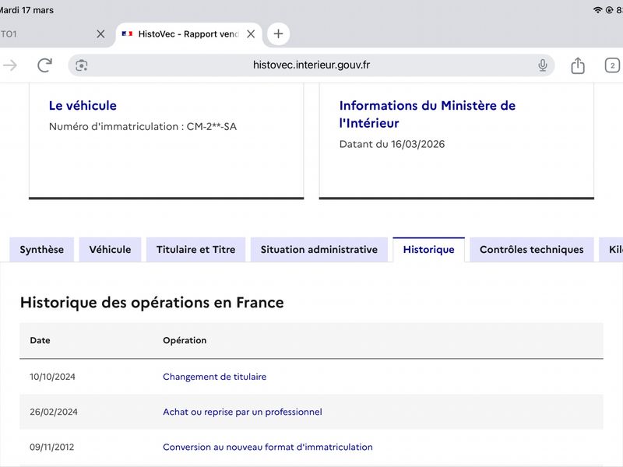Screen dimensions: 623x467
Task: Open a new tab with plus button
Action: tap(278, 33)
